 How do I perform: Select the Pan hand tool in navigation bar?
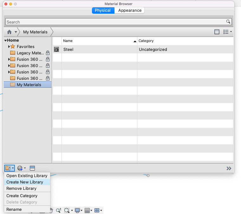click(51, 210)
